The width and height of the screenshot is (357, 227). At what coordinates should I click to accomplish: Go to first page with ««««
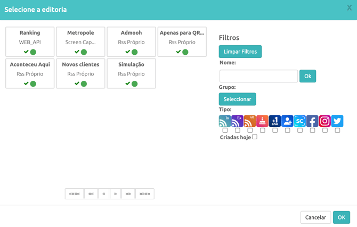click(75, 194)
